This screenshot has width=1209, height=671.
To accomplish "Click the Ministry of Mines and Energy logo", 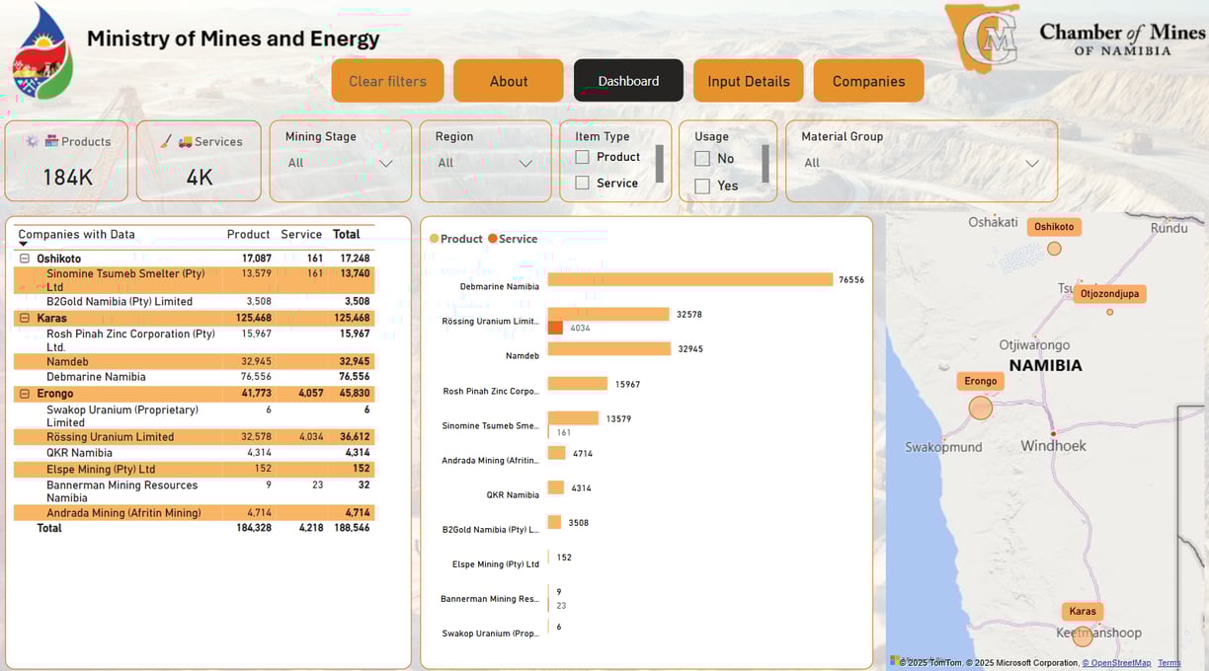I will [41, 51].
